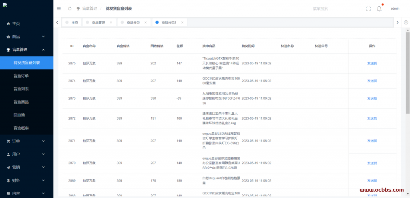Open 盲盒商品 in sidebar
Image resolution: width=410 pixels, height=198 pixels.
tap(27, 102)
